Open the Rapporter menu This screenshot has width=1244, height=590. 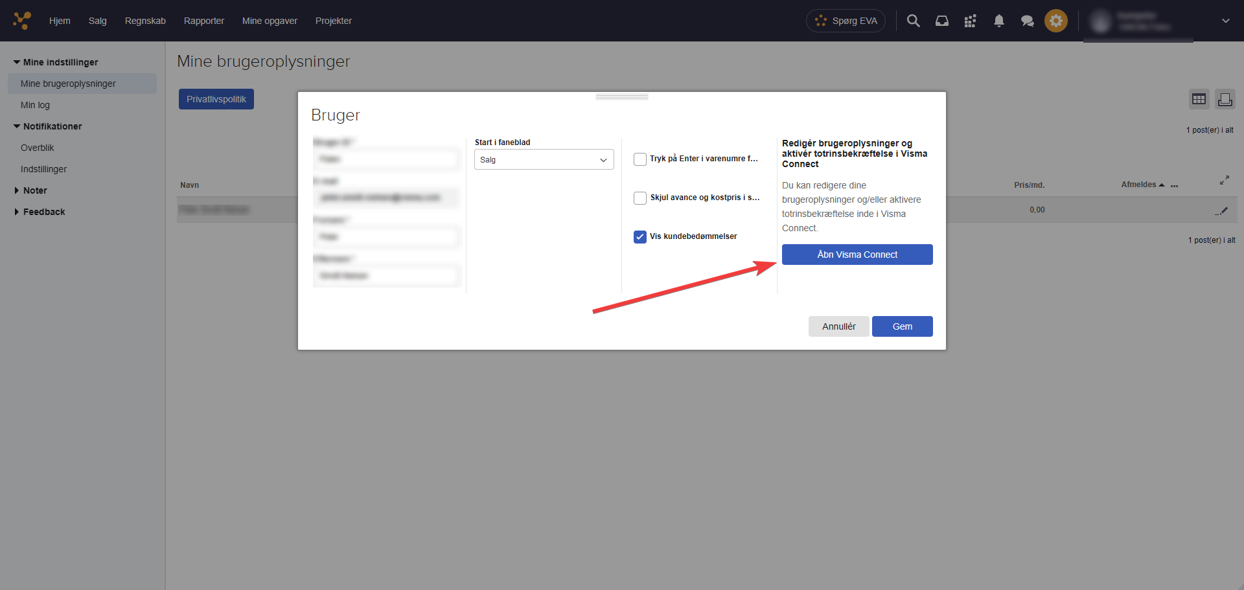point(204,21)
